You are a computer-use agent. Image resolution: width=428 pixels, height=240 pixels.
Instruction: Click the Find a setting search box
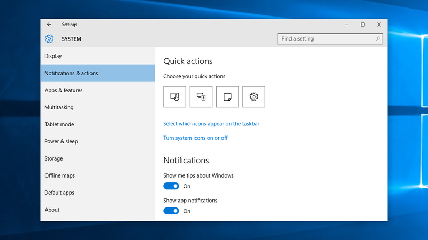coord(330,38)
